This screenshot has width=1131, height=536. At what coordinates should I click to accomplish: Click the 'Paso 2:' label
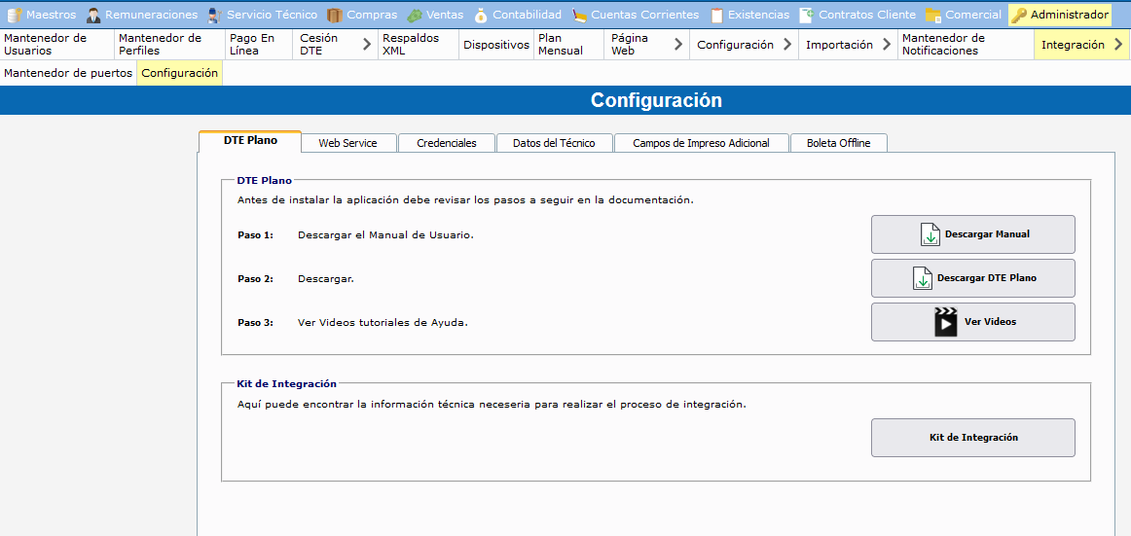pos(255,279)
